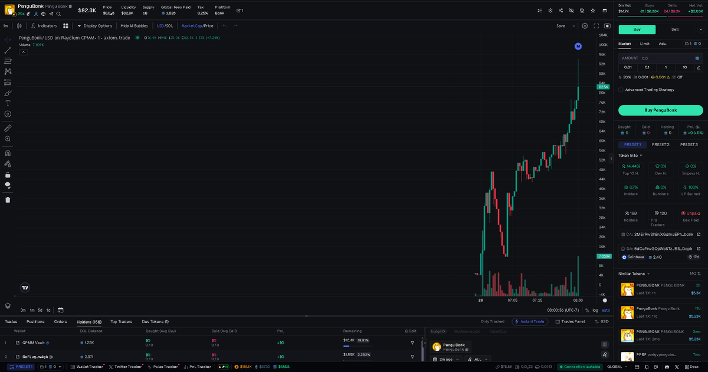Click the share token icon
Viewport: 708px width, 372px height.
coord(560,11)
